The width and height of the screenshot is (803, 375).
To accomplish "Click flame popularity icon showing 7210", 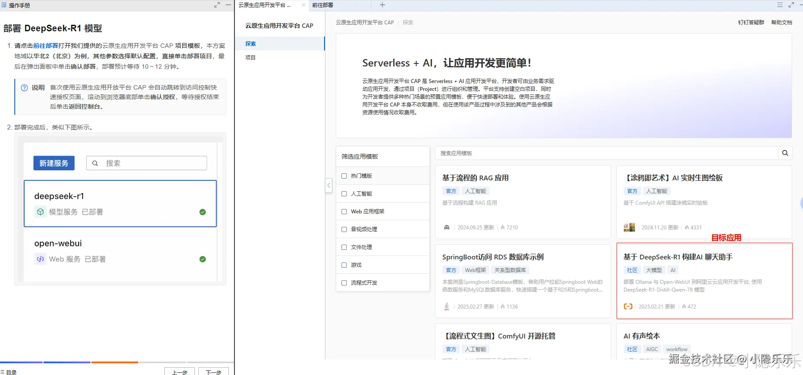I will click(503, 228).
